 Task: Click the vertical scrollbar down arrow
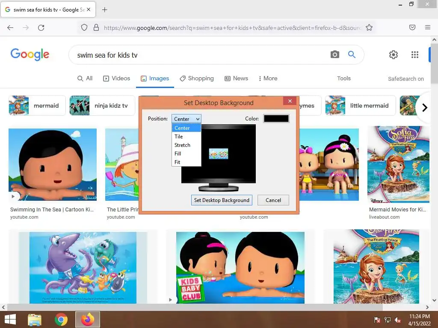pos(435,300)
